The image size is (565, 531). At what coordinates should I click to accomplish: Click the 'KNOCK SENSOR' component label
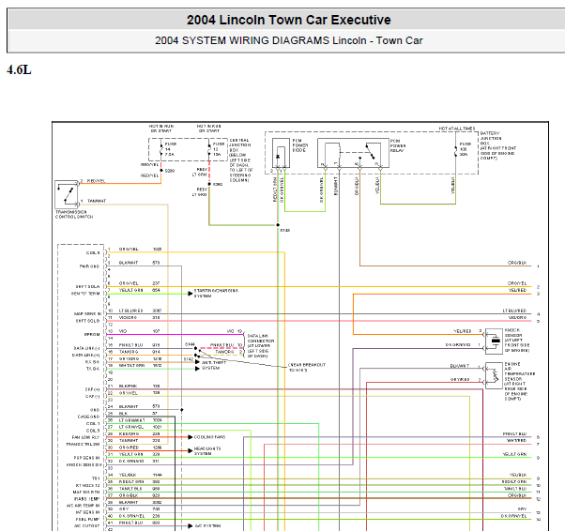click(517, 340)
